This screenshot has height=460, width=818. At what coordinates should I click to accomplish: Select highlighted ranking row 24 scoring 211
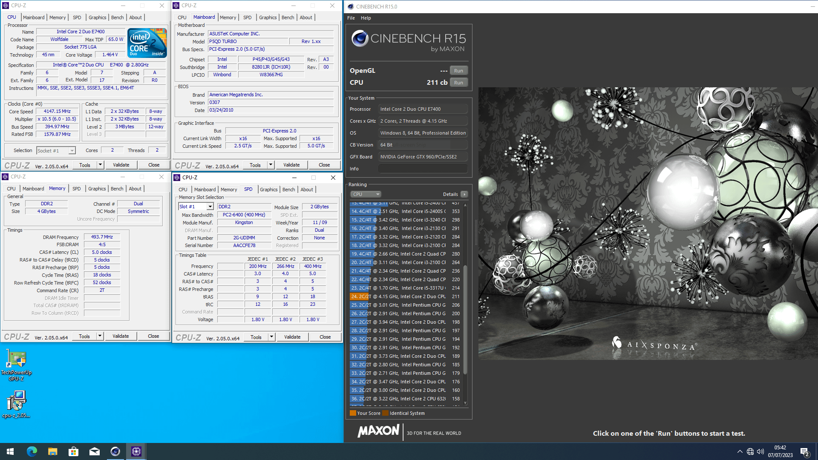406,296
